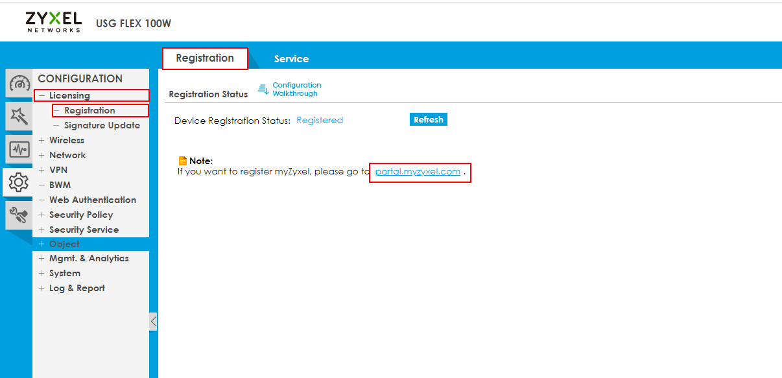Open the Maintenance tools icon

pyautogui.click(x=19, y=215)
